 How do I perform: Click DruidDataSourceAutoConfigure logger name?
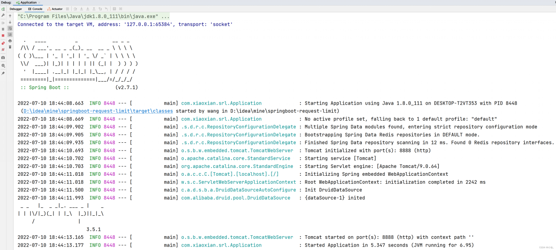coord(238,190)
